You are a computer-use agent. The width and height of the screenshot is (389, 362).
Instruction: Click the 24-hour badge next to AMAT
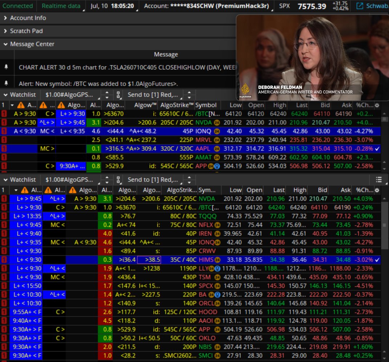coord(217,158)
